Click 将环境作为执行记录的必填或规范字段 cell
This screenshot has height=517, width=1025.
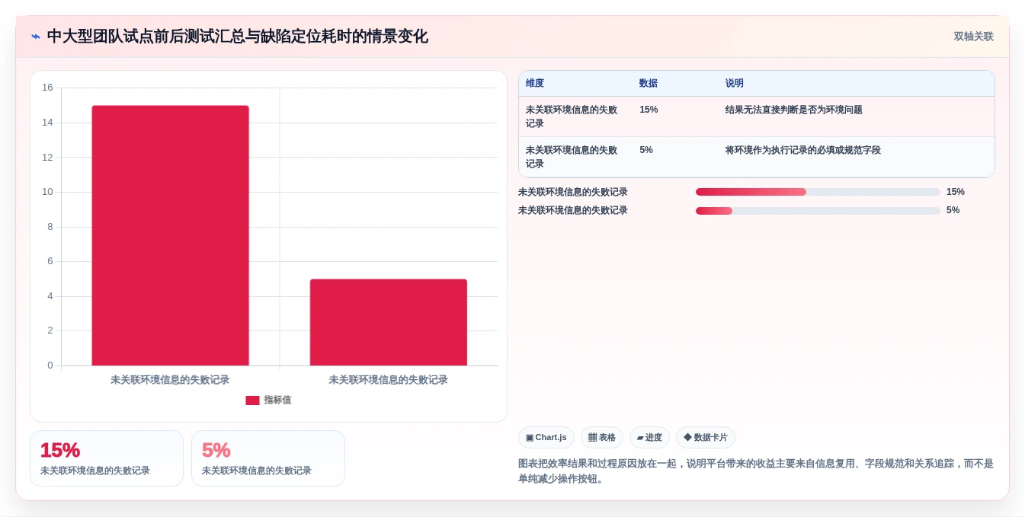point(803,150)
